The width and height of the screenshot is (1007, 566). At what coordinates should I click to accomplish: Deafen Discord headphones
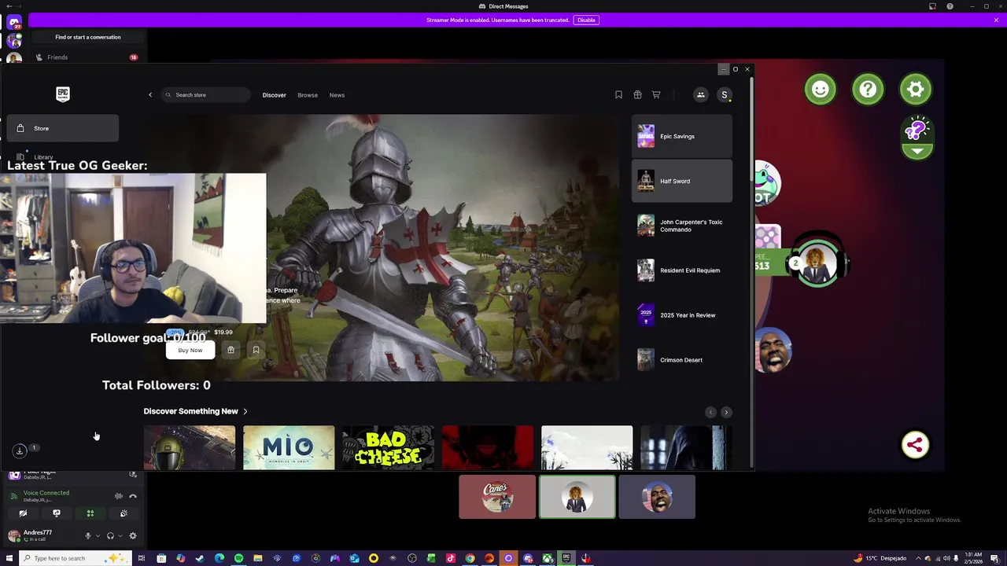pos(110,536)
